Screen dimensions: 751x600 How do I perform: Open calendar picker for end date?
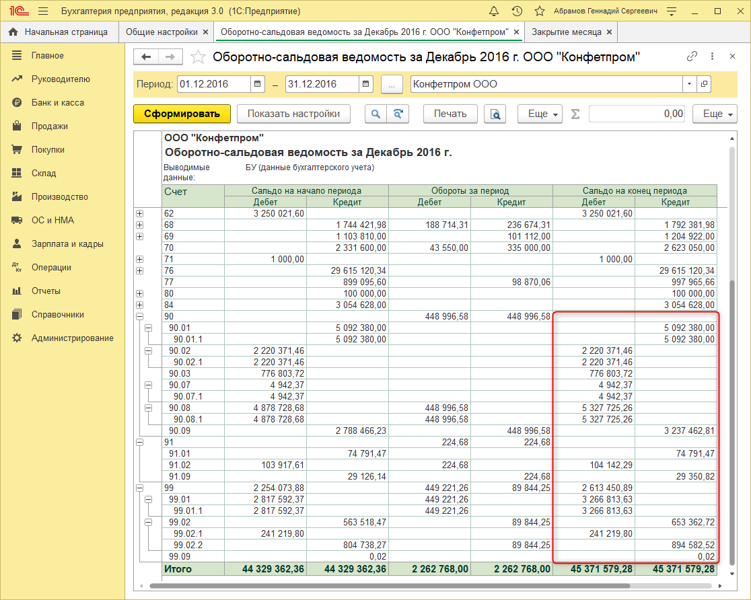coord(365,84)
